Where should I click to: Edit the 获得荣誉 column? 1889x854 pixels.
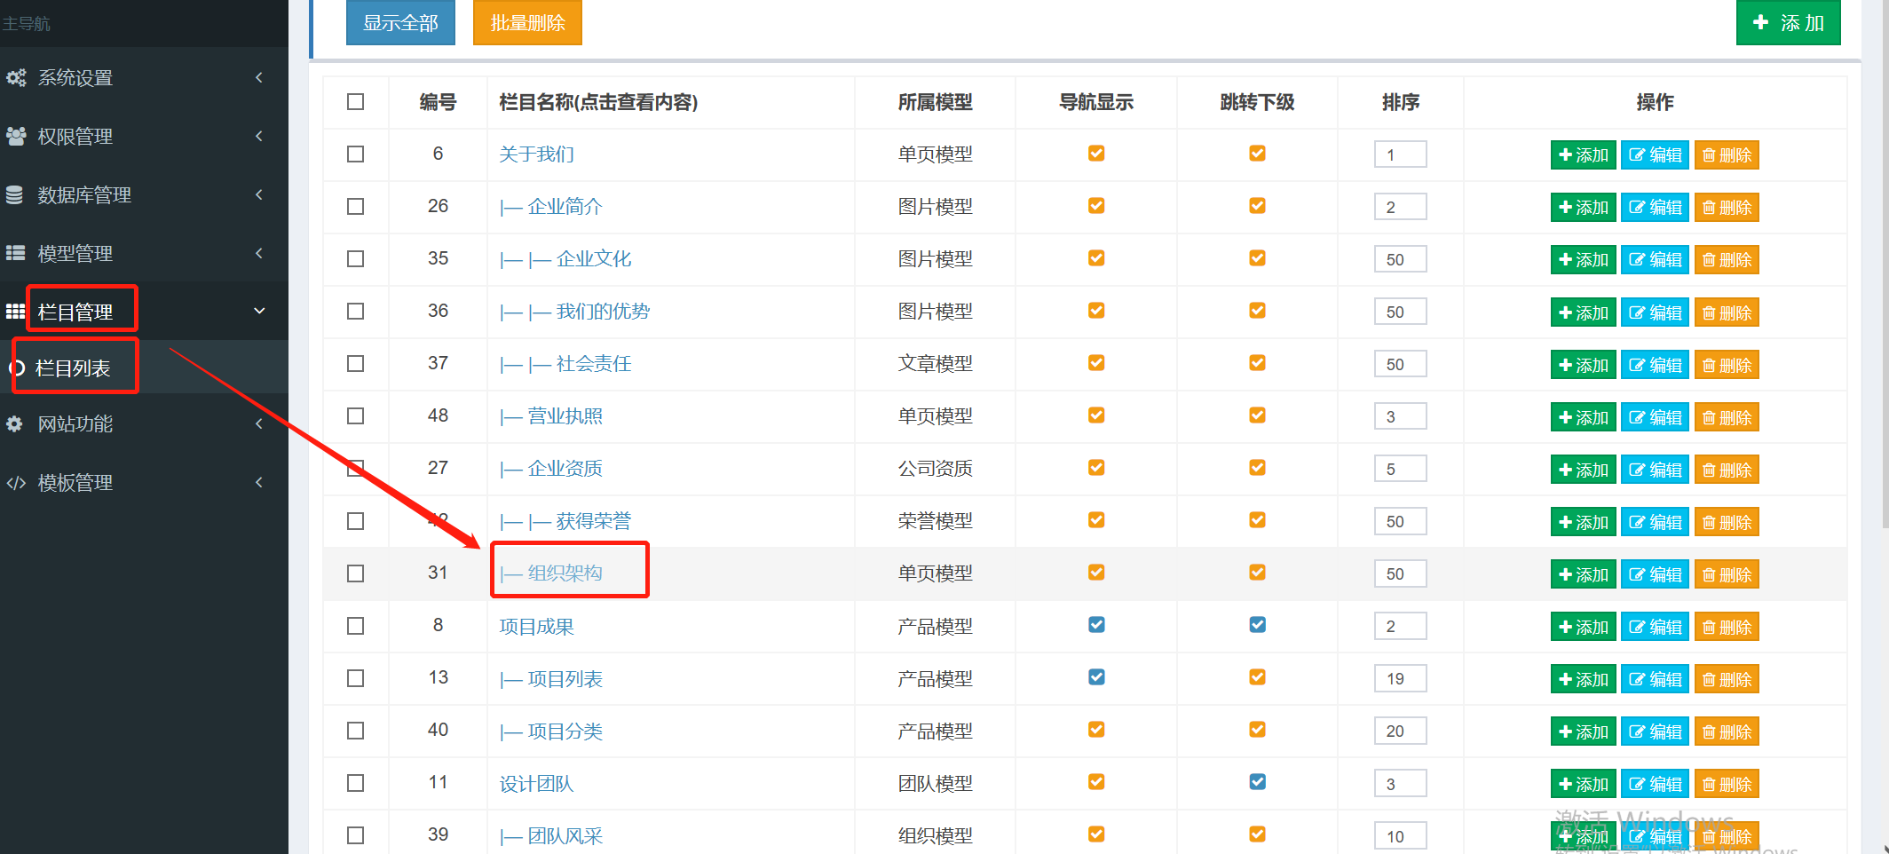tap(1656, 522)
